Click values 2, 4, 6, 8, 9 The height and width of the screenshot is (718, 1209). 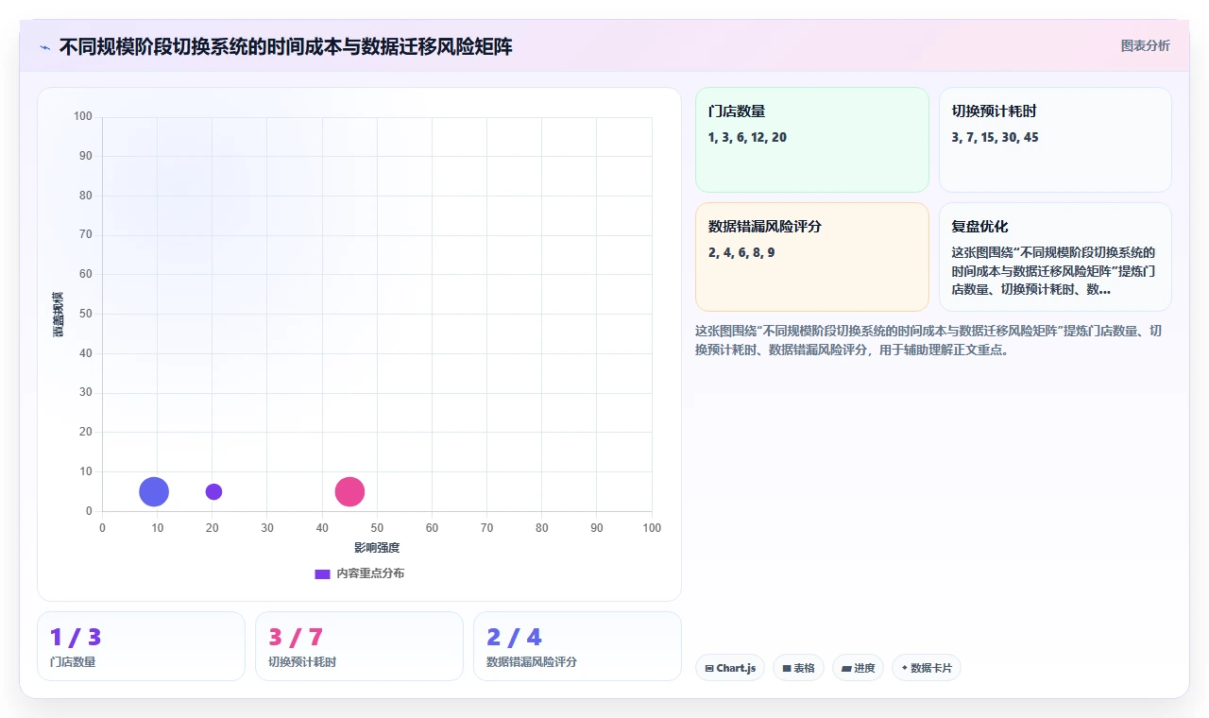point(741,252)
